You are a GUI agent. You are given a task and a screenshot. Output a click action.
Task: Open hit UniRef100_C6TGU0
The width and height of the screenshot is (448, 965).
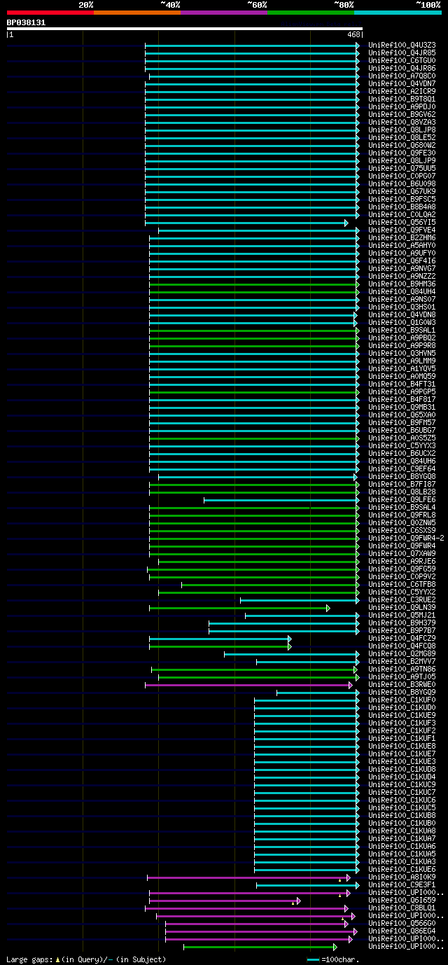click(x=402, y=60)
